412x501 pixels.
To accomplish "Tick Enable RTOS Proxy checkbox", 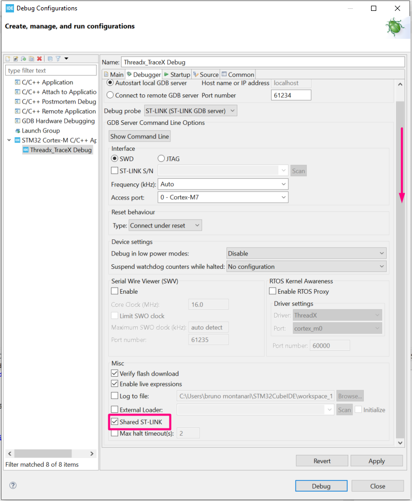I will coord(272,291).
